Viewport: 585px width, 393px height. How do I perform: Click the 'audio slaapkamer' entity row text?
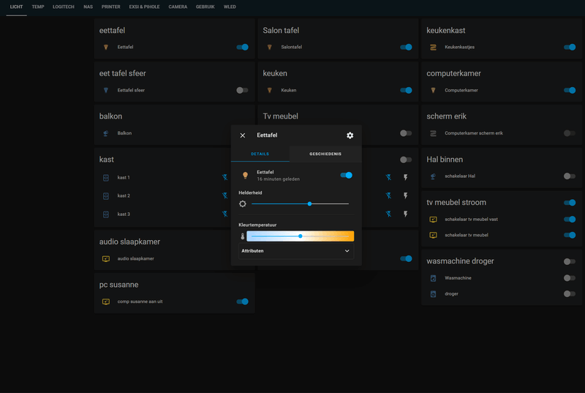[136, 258]
